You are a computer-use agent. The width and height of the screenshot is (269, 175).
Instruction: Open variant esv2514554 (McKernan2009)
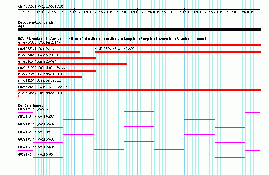click(x=41, y=93)
